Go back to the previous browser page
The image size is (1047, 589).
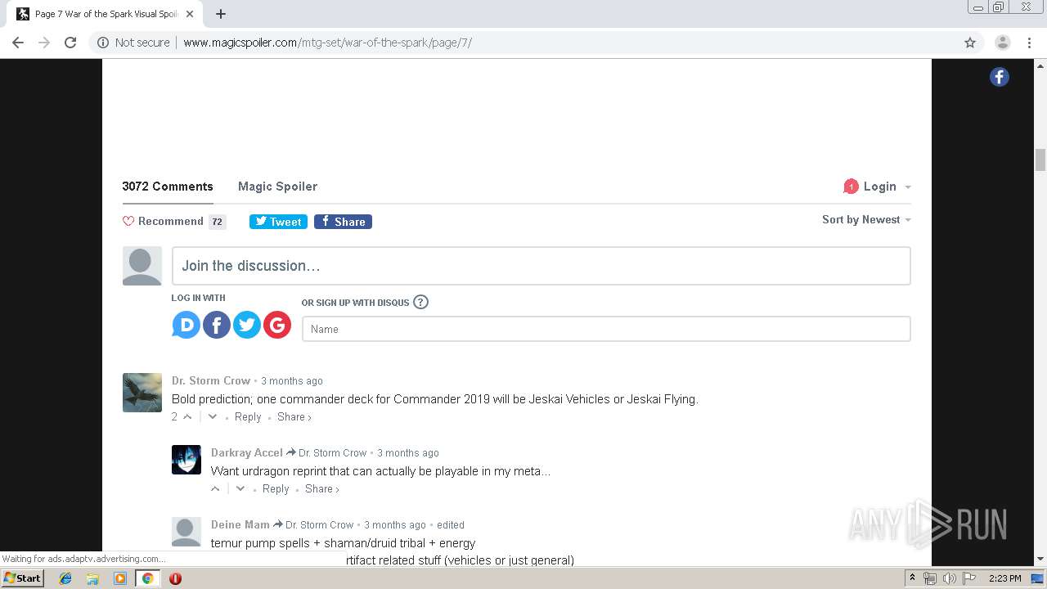[x=18, y=43]
